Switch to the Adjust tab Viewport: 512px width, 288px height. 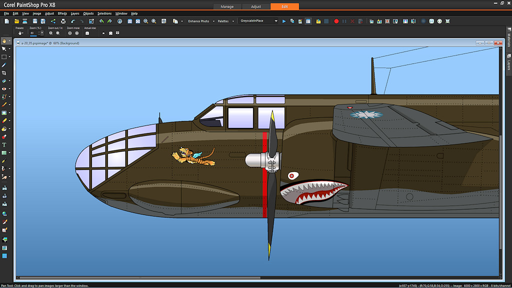[x=256, y=6]
